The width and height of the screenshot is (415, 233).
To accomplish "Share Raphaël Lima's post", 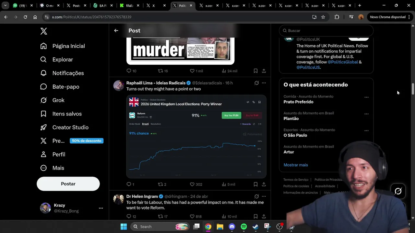I will point(264,184).
